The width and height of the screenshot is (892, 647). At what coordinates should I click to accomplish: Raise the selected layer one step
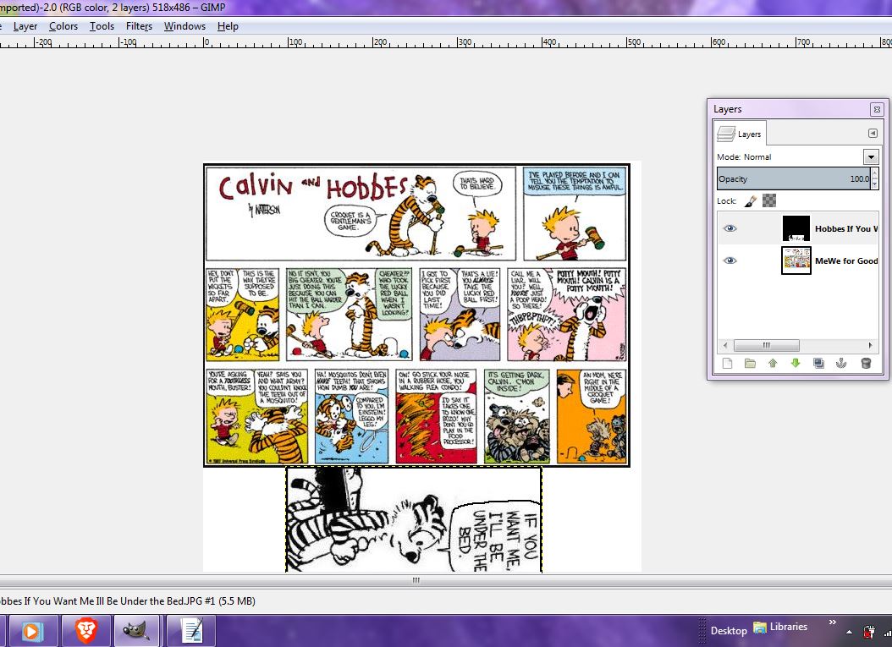(x=773, y=364)
